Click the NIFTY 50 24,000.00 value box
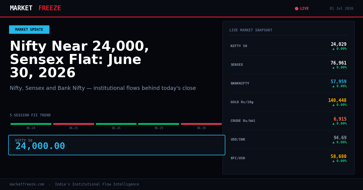The height and width of the screenshot is (190, 363). 117,145
